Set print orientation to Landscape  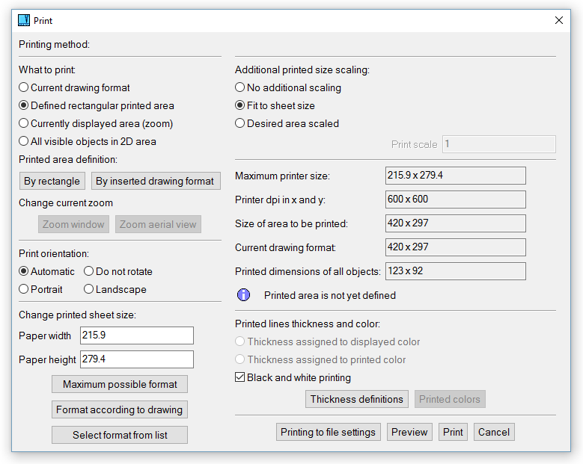tap(89, 289)
